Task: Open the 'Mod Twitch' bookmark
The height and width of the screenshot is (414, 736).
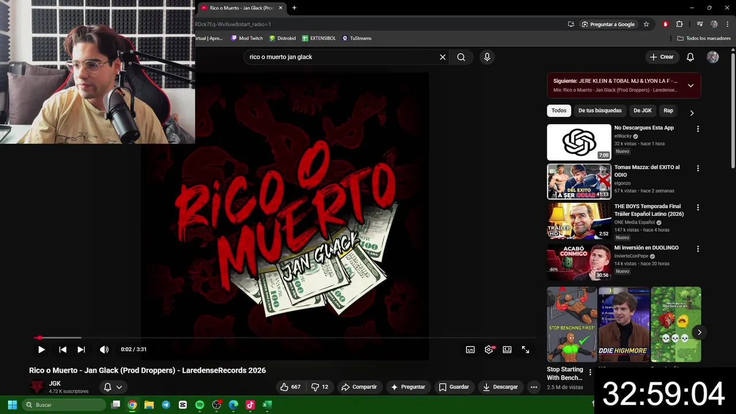Action: pos(247,38)
